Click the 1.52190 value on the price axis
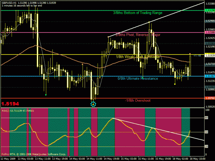Screen dimensions: 215x161 (210, 47)
